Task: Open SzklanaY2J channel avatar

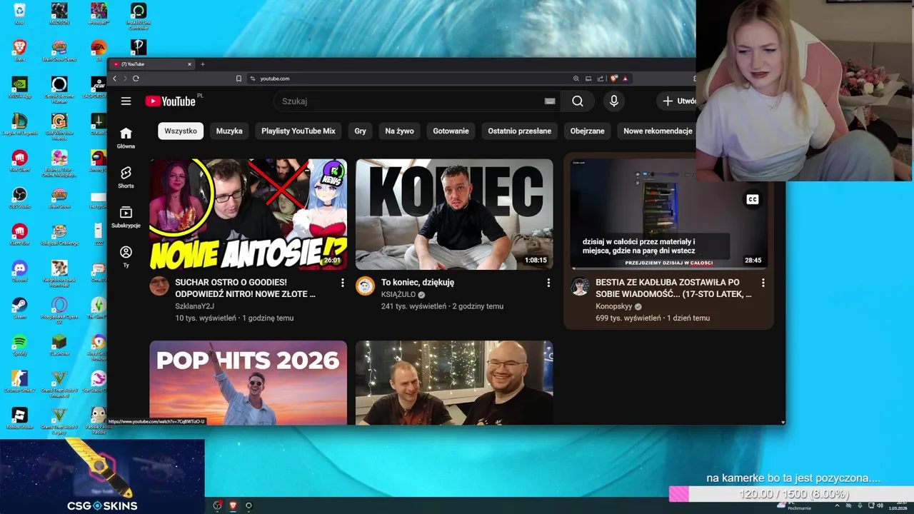Action: (159, 286)
